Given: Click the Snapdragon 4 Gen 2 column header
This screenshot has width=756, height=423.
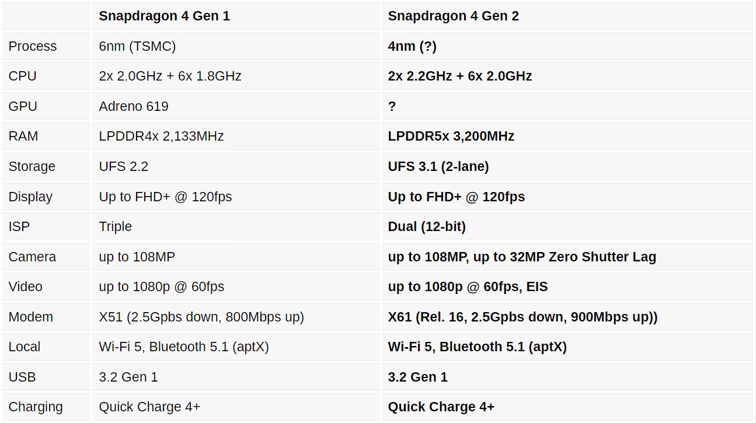Looking at the screenshot, I should click(x=453, y=16).
